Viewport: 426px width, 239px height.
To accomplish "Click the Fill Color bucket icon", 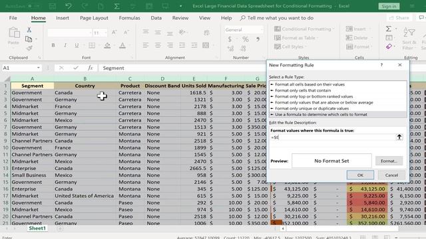I will pyautogui.click(x=107, y=45).
